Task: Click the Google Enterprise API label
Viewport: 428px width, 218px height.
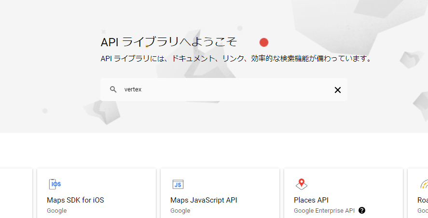Action: [x=324, y=211]
